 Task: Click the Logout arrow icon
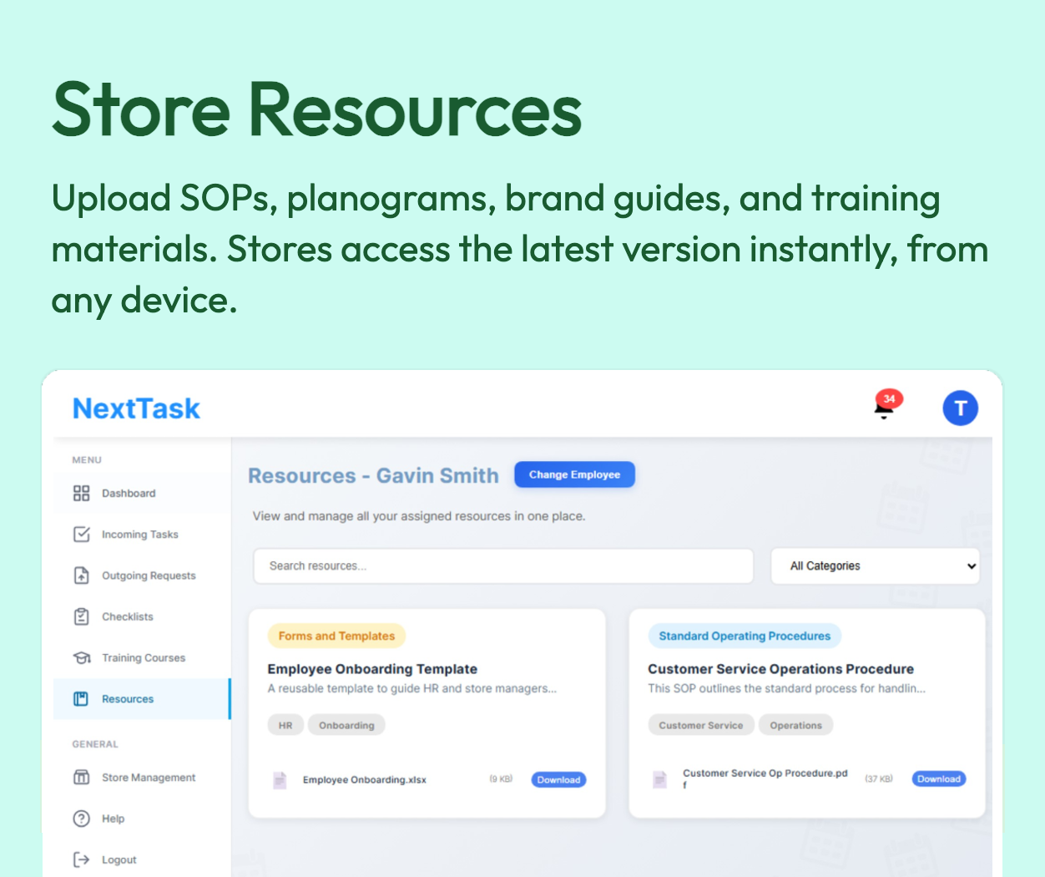point(81,859)
